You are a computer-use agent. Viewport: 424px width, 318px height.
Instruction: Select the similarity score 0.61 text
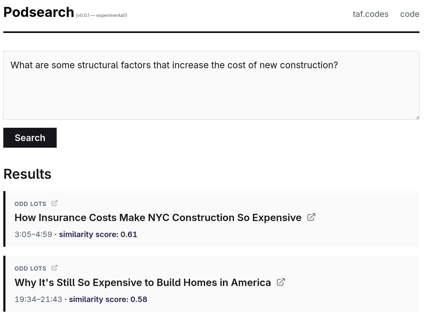[98, 234]
